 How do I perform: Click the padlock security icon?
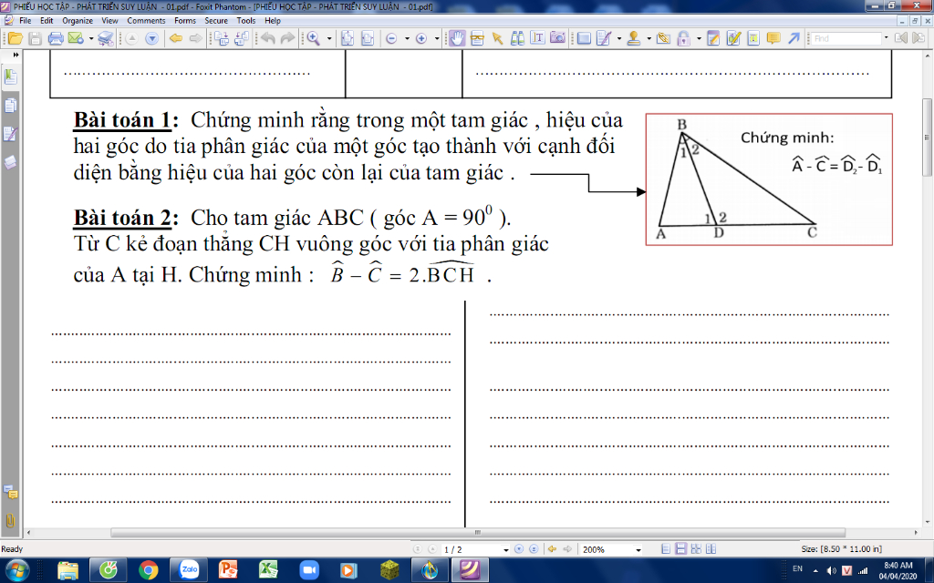click(x=683, y=38)
